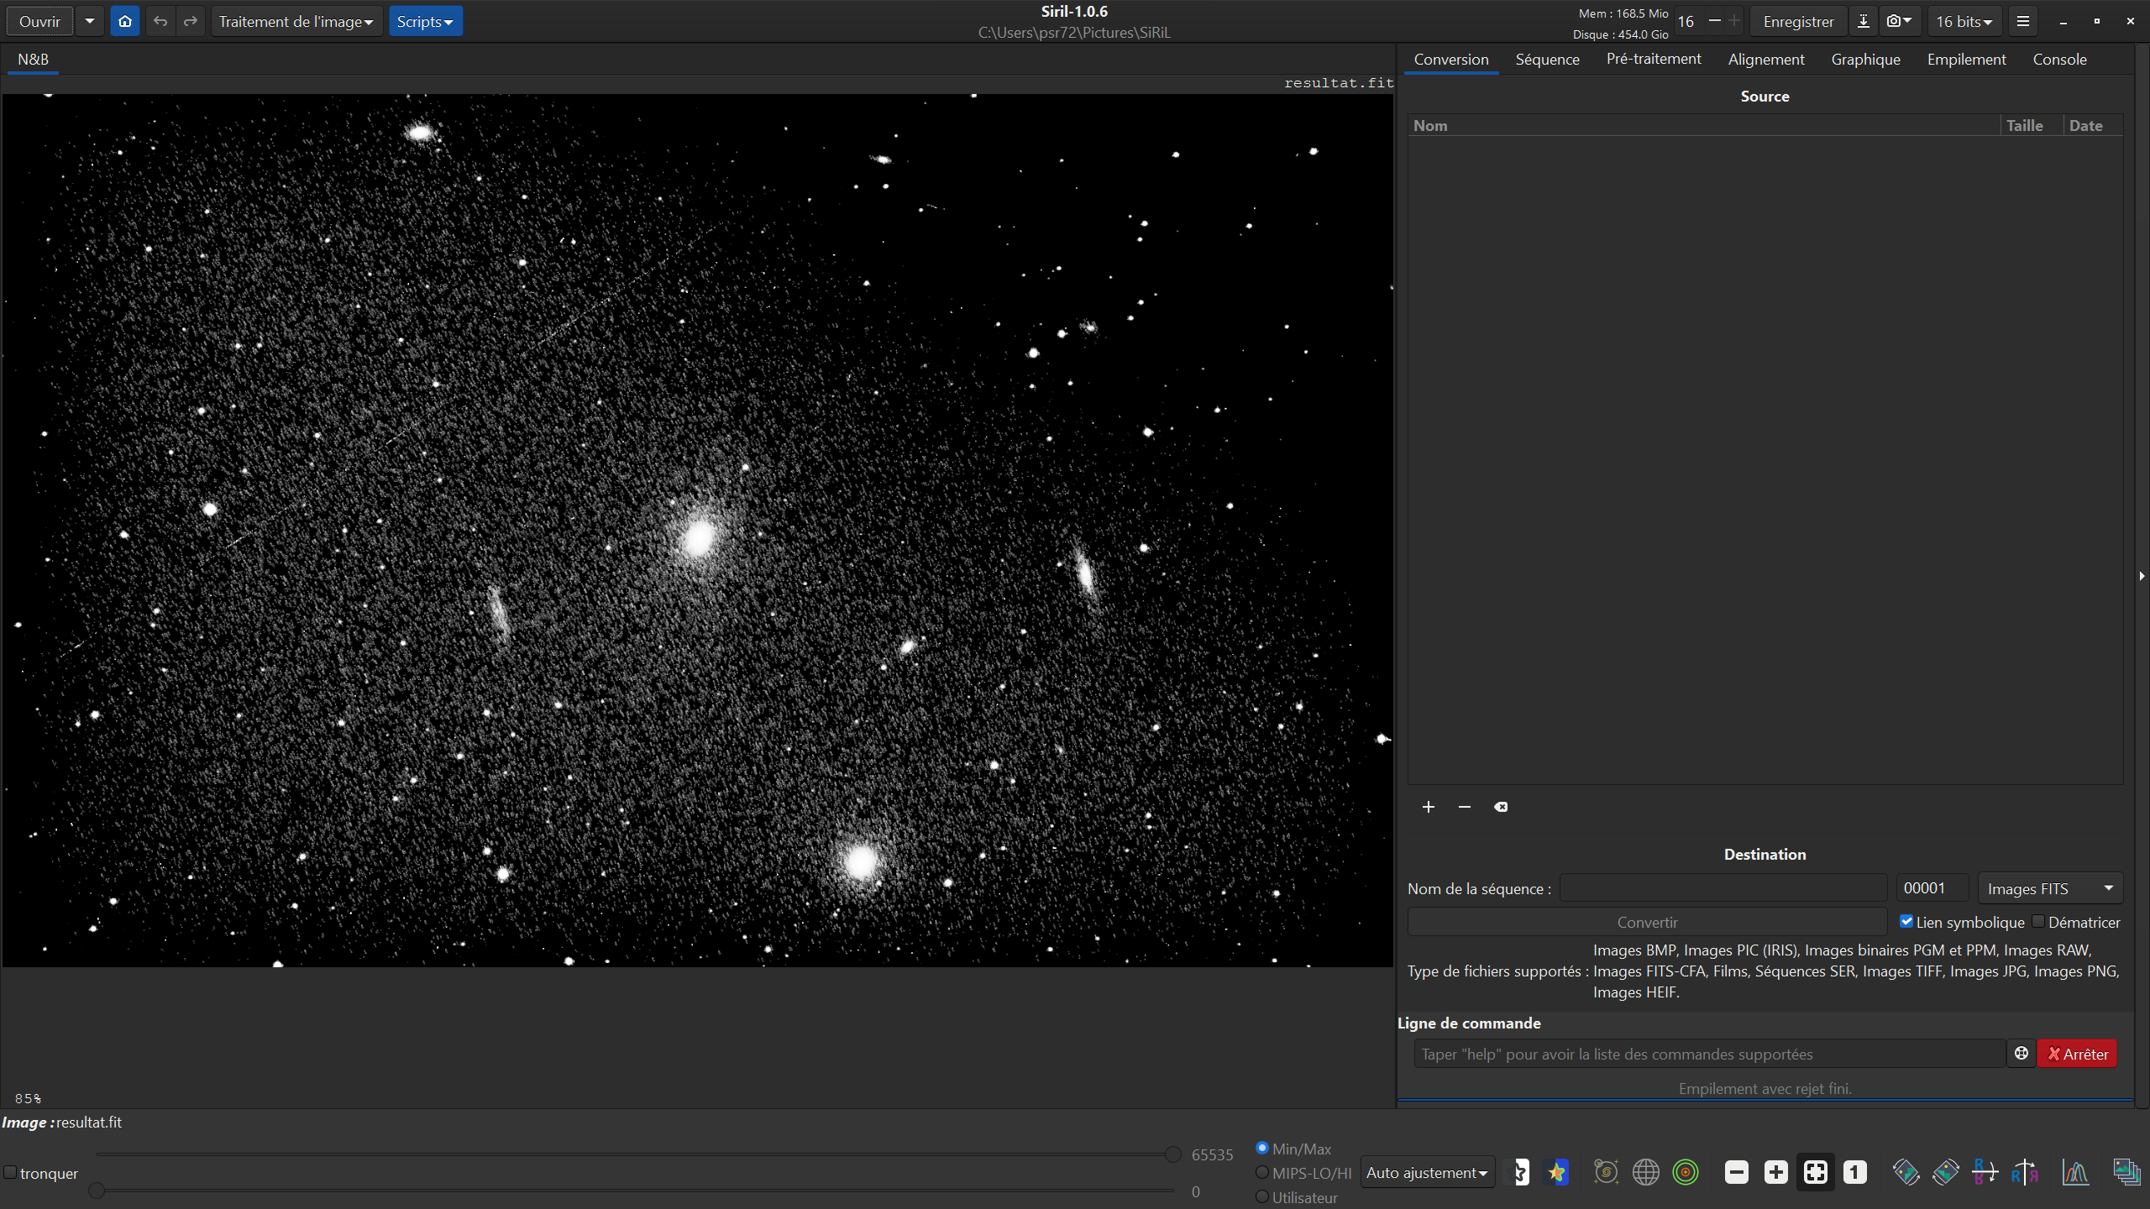Select the MIPS-LO/HI radio button
2150x1209 pixels.
(x=1261, y=1172)
